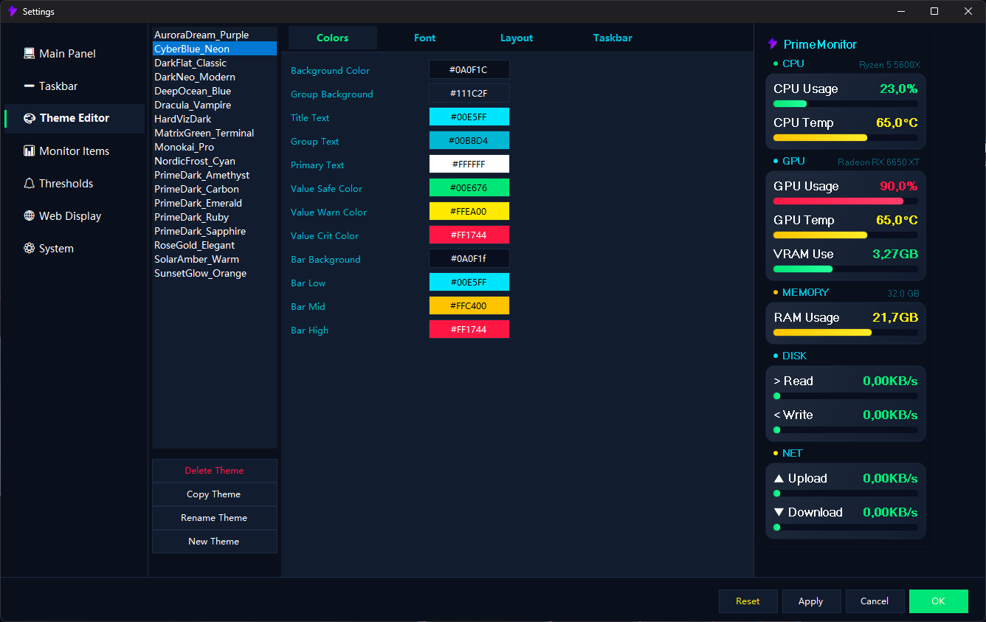Click the RAM Usage yellow progress bar
The height and width of the screenshot is (622, 986).
[x=846, y=332]
